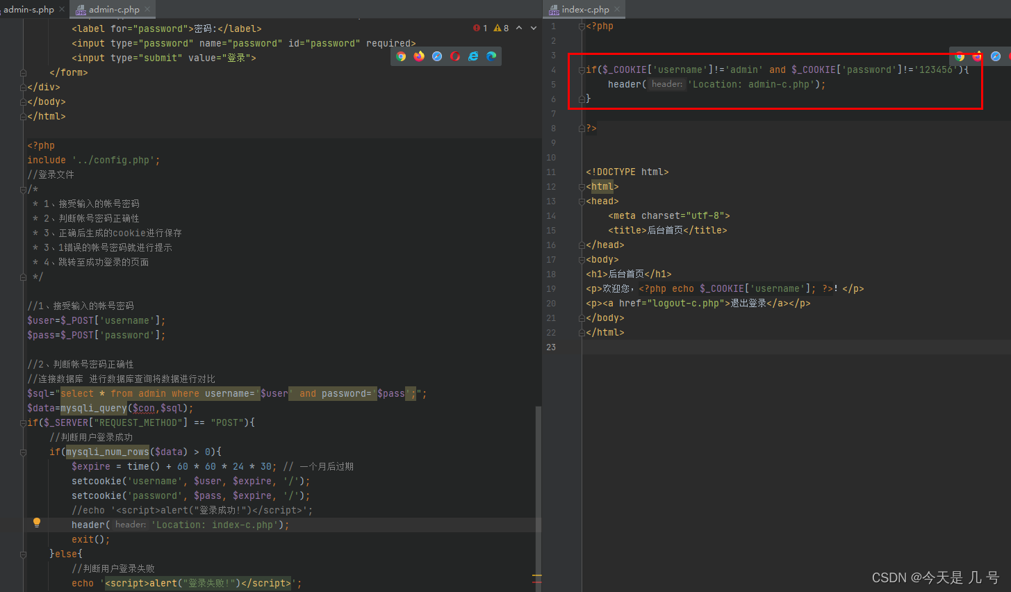Collapse fold at }else{ line
Viewport: 1011px width, 592px height.
23,554
